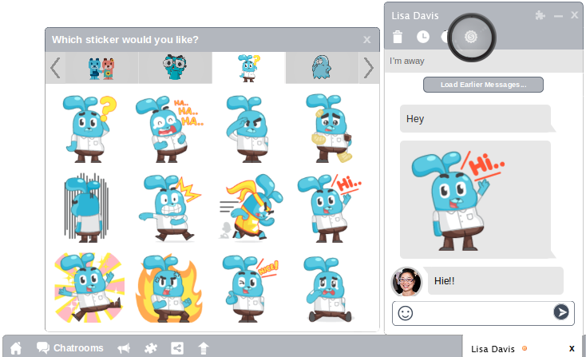586x357 pixels.
Task: Switch to the two bears sticker pack
Action: [x=101, y=68]
